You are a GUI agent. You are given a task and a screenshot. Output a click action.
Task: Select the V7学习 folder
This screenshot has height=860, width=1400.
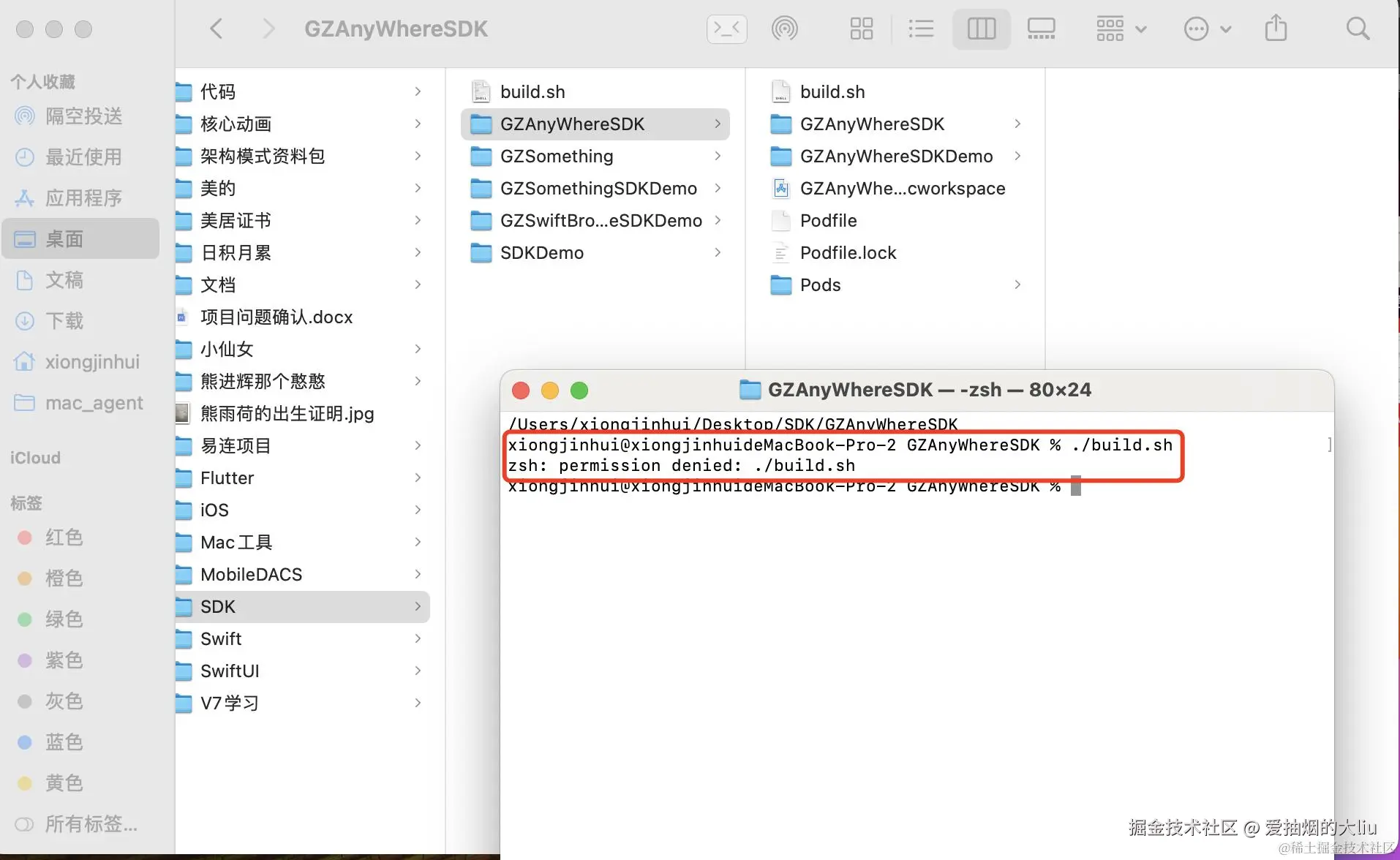302,703
